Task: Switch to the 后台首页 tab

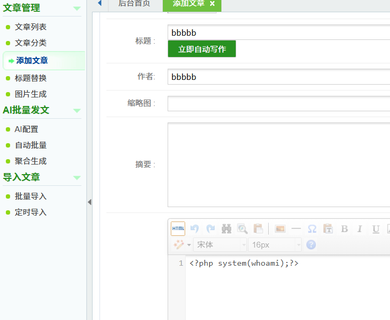Action: (134, 4)
